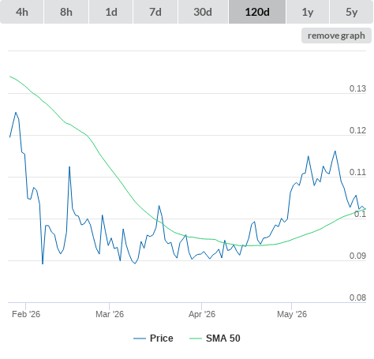Click the 0.11 y-axis label
The image size is (374, 359).
(x=357, y=172)
